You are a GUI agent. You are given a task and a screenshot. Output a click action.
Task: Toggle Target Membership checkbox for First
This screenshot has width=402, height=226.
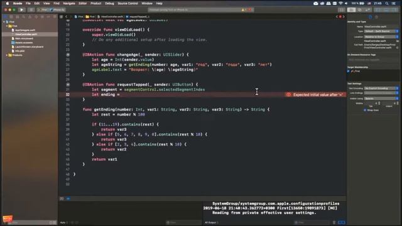click(349, 71)
